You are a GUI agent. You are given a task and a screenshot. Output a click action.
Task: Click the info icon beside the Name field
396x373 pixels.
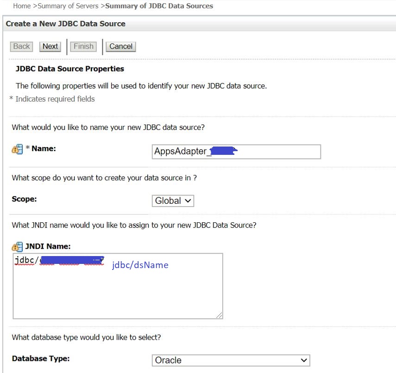[17, 148]
